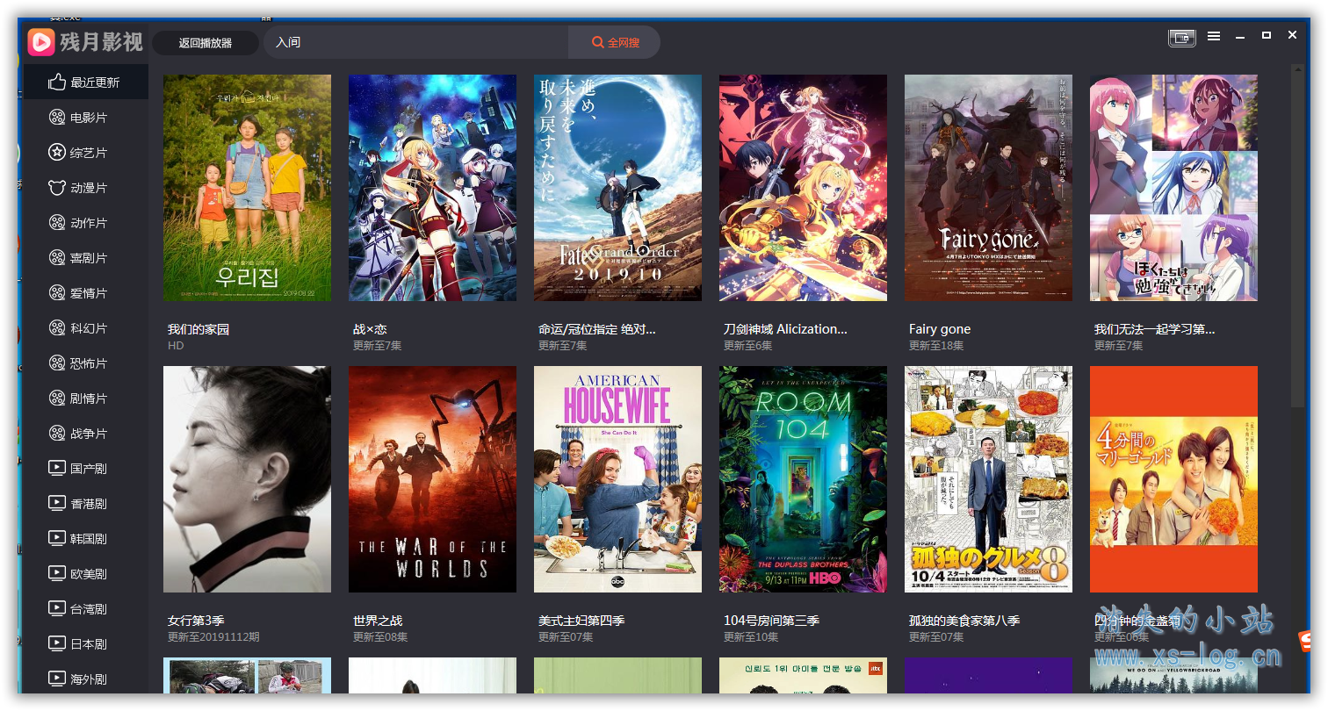Open the 刀剑神域 Alicization poster

[803, 188]
